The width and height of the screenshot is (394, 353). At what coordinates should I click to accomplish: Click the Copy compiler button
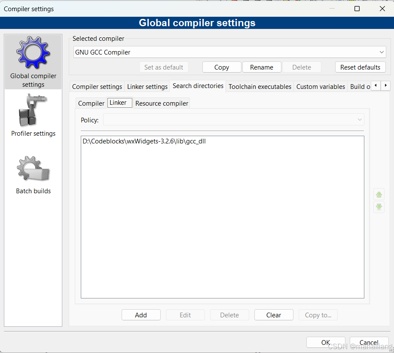pos(222,67)
